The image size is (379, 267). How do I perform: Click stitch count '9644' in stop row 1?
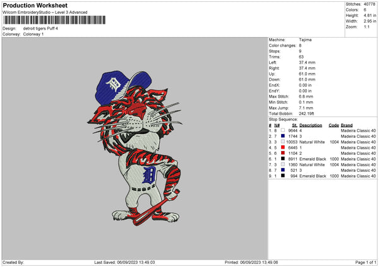click(292, 130)
